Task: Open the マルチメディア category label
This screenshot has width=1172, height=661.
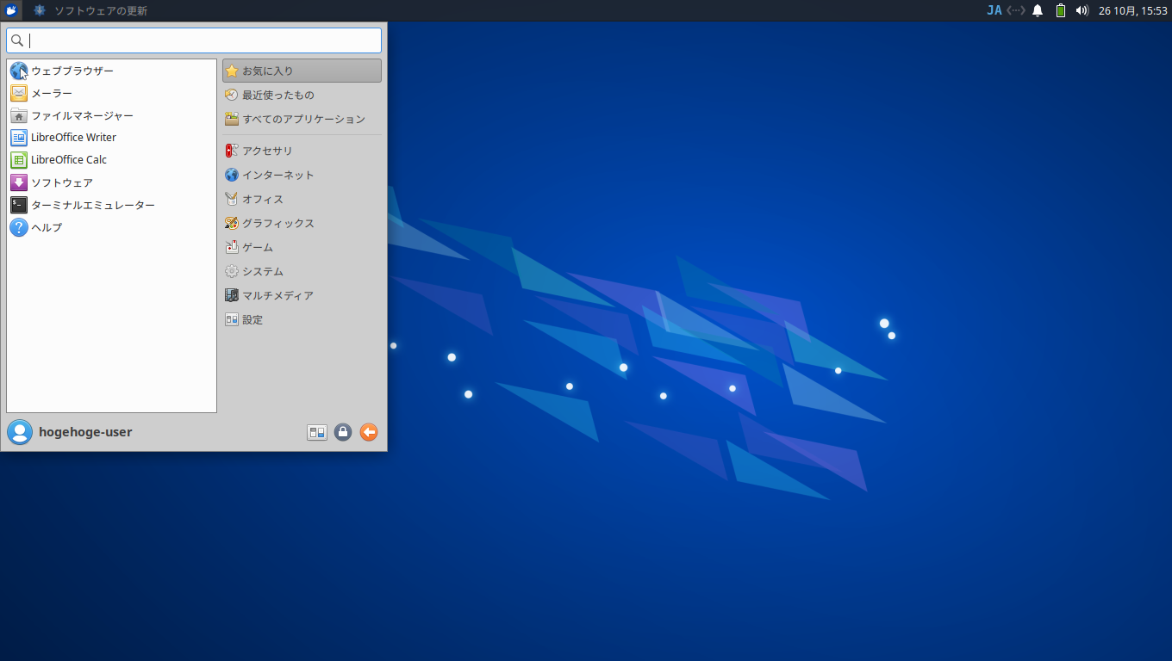Action: click(x=277, y=295)
